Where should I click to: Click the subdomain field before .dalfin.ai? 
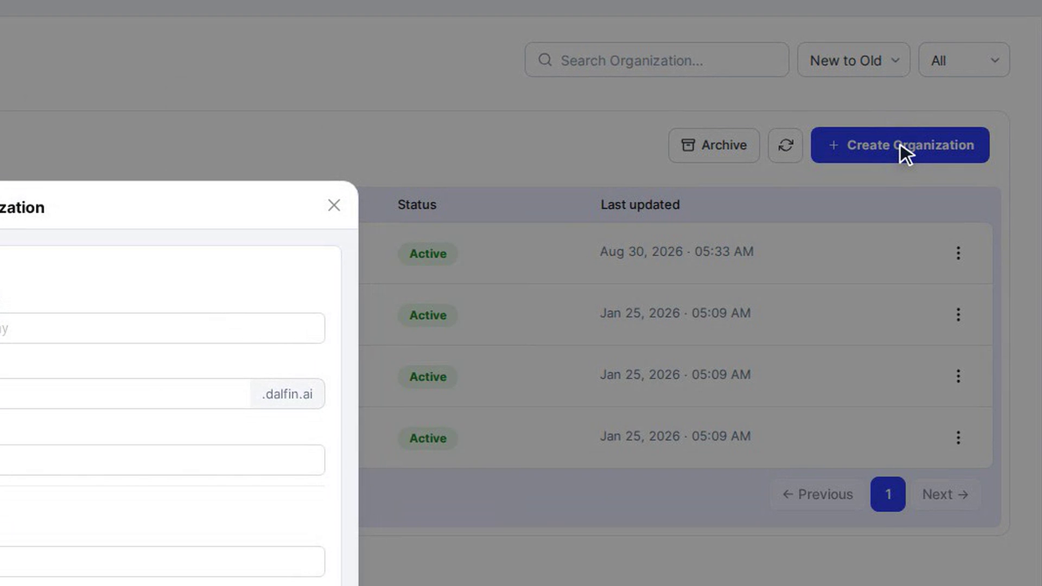125,394
